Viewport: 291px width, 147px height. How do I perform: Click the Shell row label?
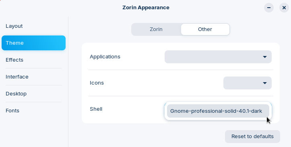click(x=96, y=109)
